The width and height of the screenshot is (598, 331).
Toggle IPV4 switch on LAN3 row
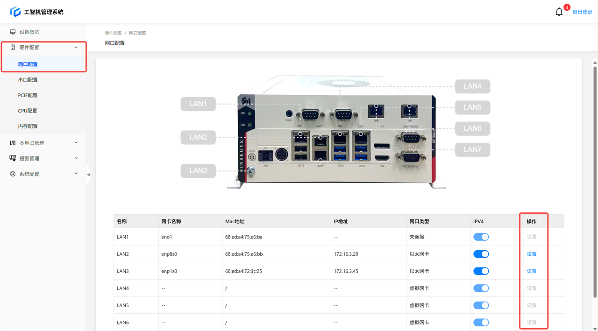[481, 271]
